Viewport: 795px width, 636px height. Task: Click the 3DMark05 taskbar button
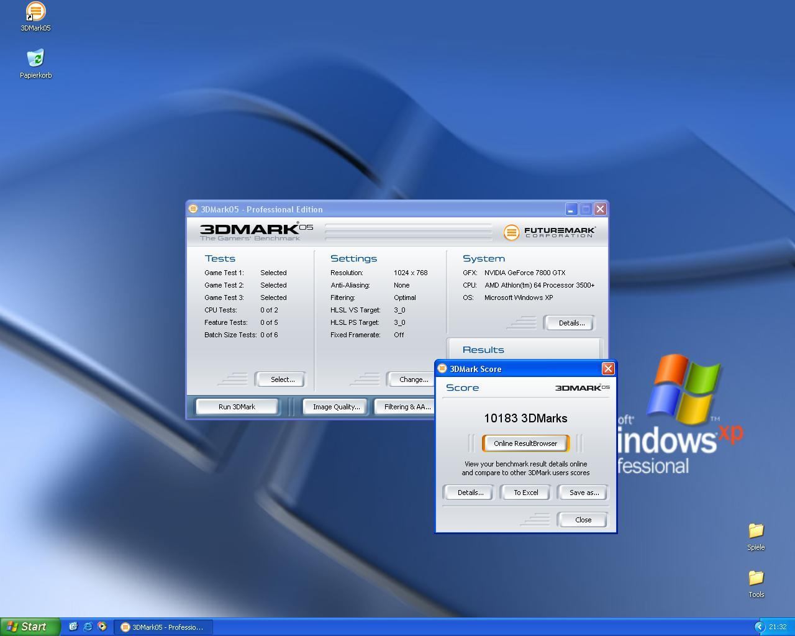tap(163, 627)
